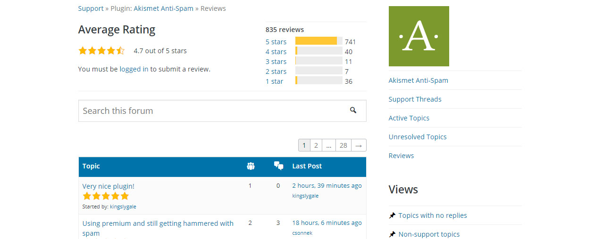The width and height of the screenshot is (603, 239).
Task: Click the Topic column header
Action: coord(91,166)
